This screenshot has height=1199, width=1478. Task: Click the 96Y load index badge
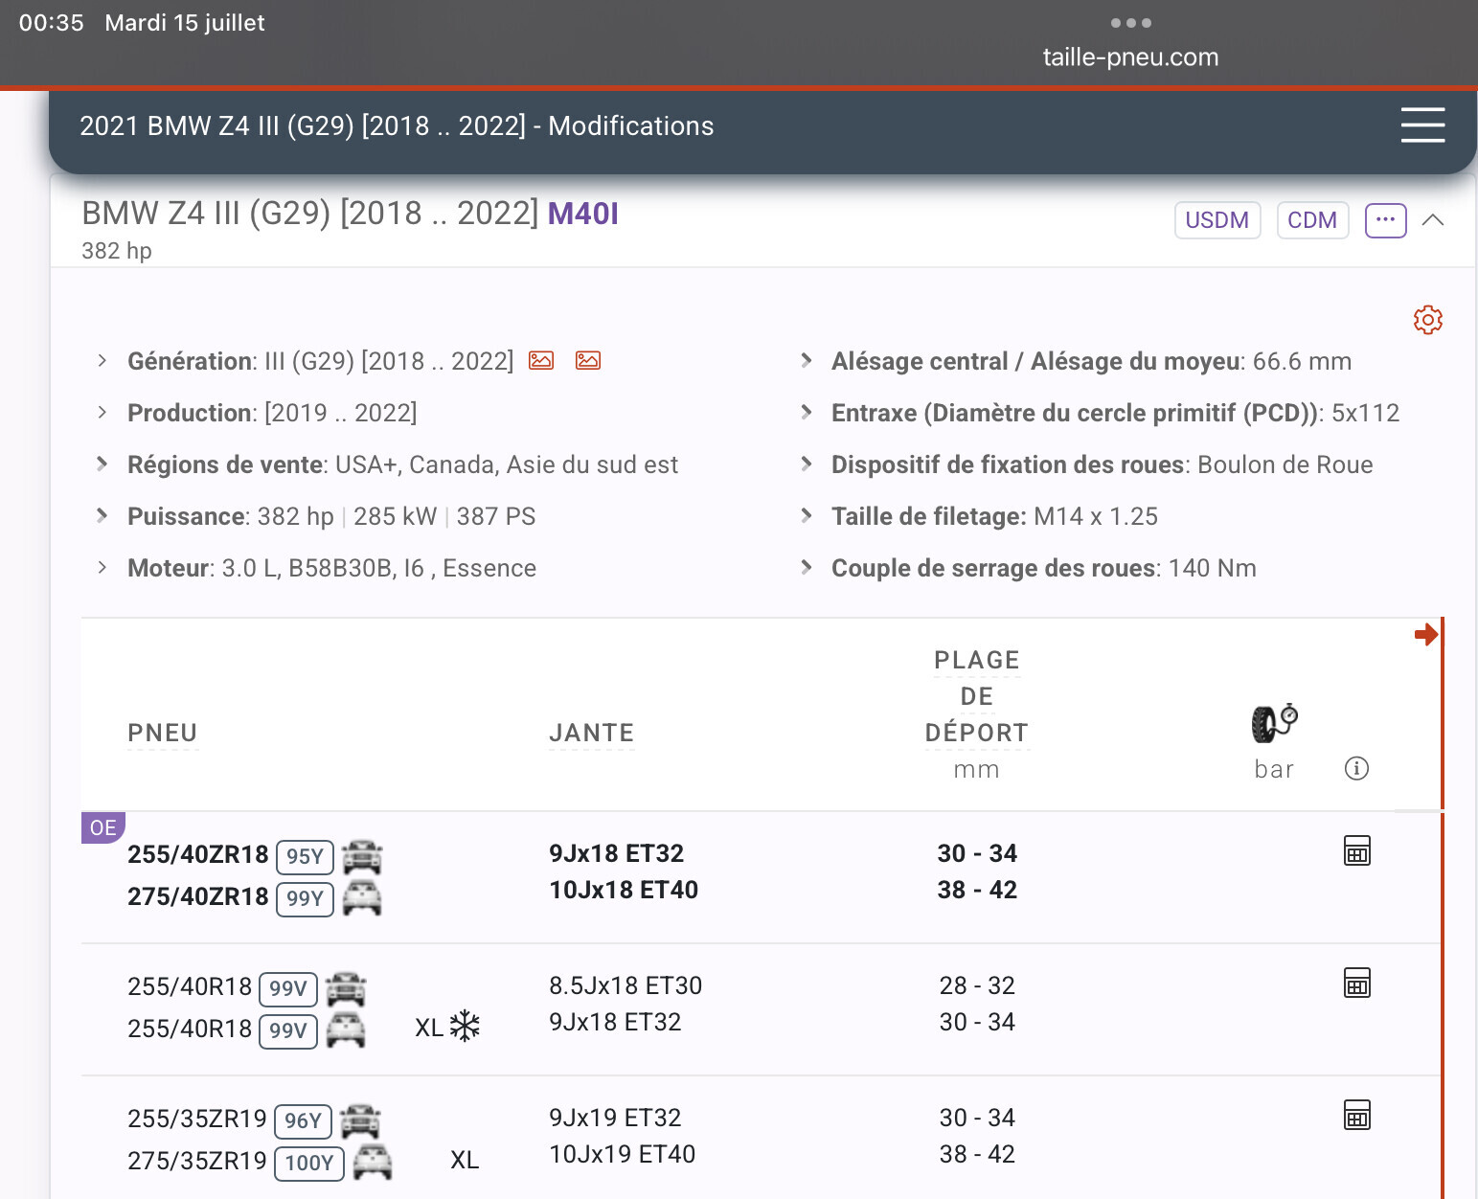[x=303, y=1120]
